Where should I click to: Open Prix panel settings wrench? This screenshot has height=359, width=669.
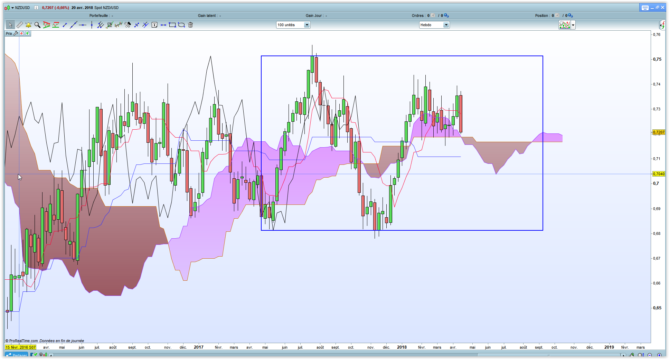click(x=16, y=33)
